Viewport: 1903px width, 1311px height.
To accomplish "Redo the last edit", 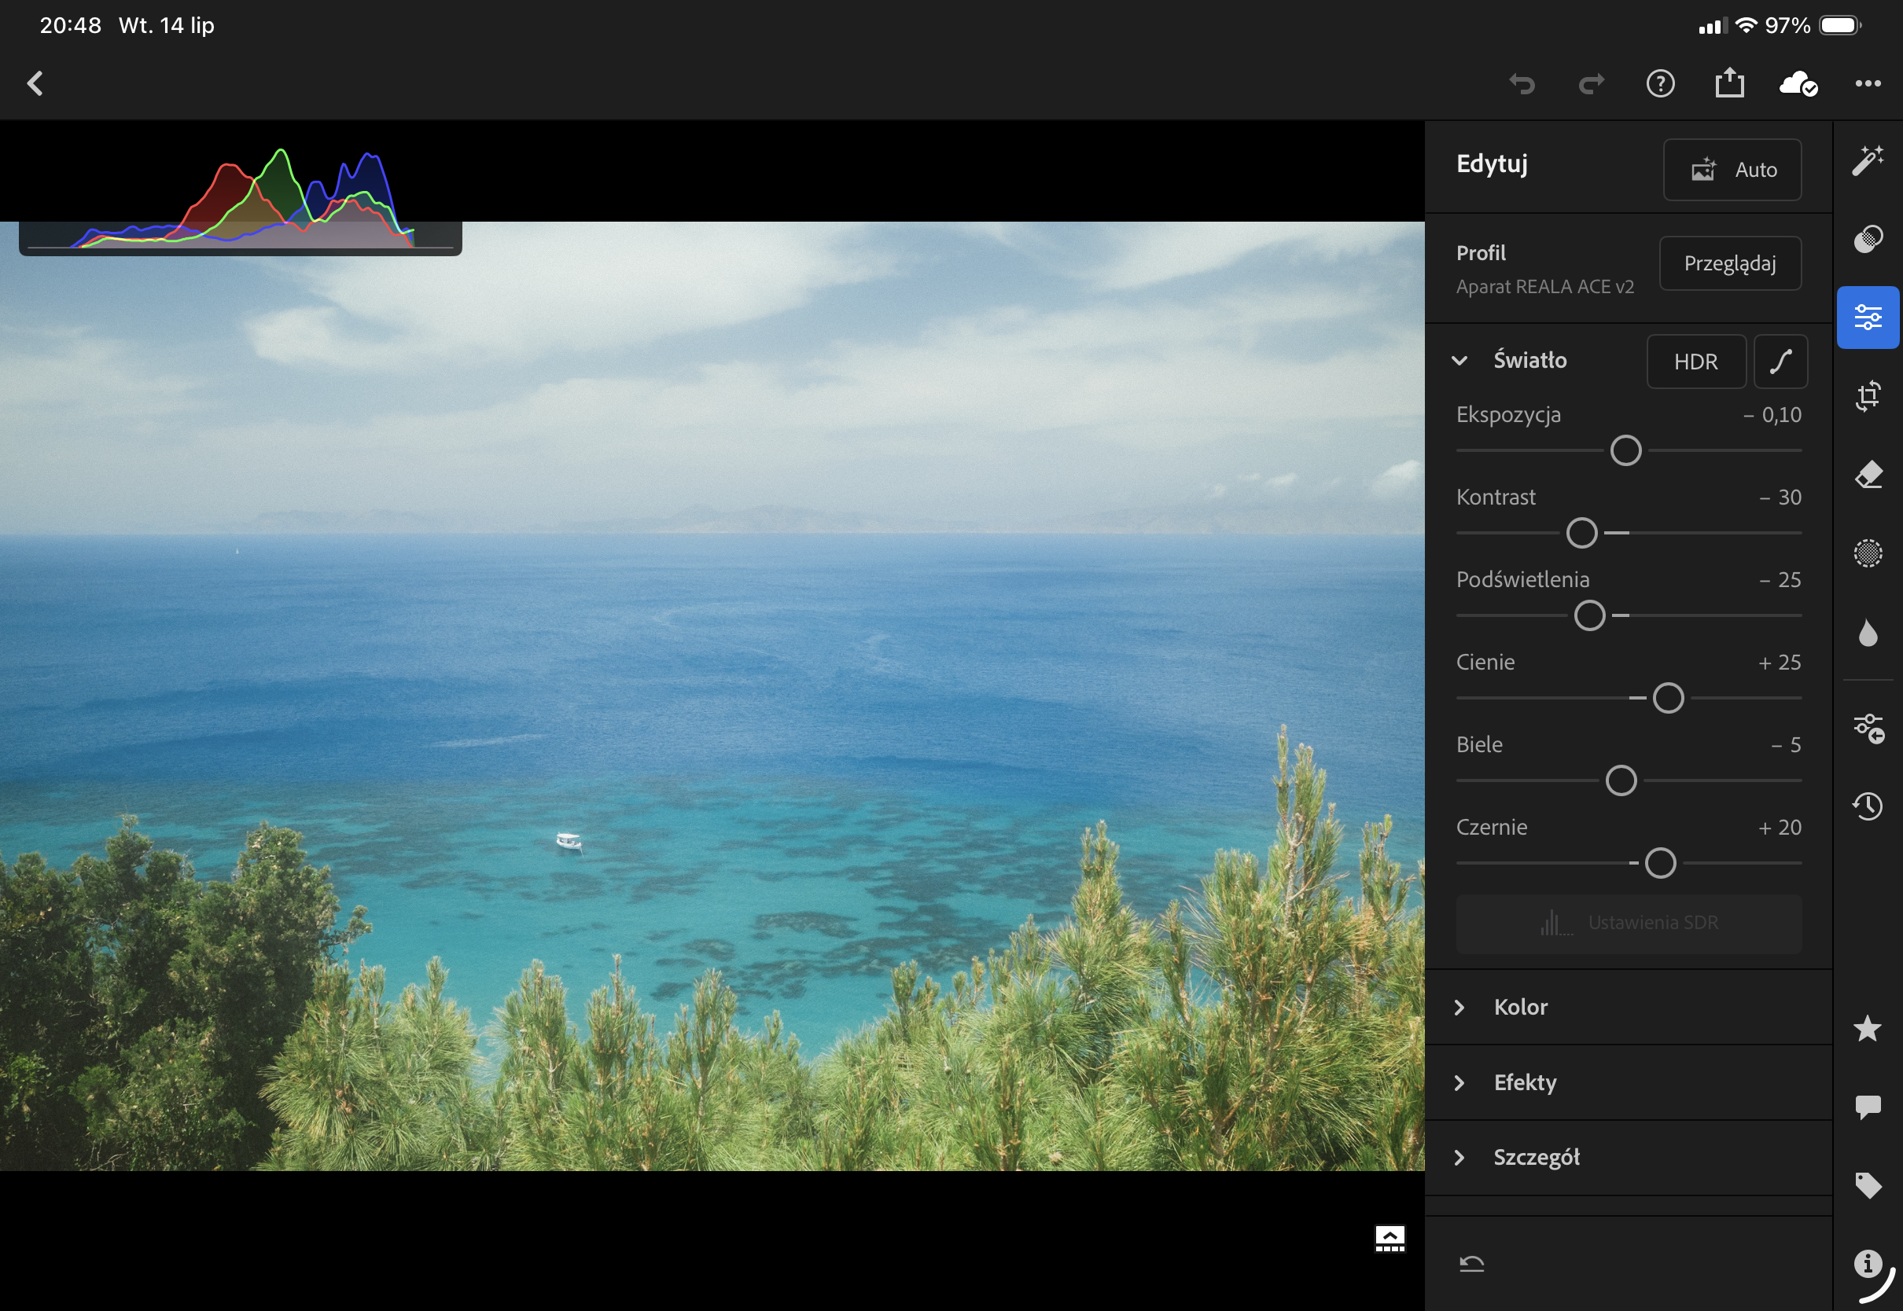I will point(1592,84).
